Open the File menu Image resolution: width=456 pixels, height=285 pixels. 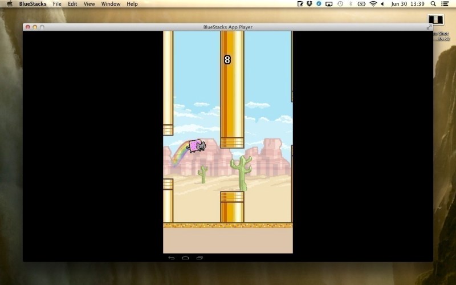[57, 4]
